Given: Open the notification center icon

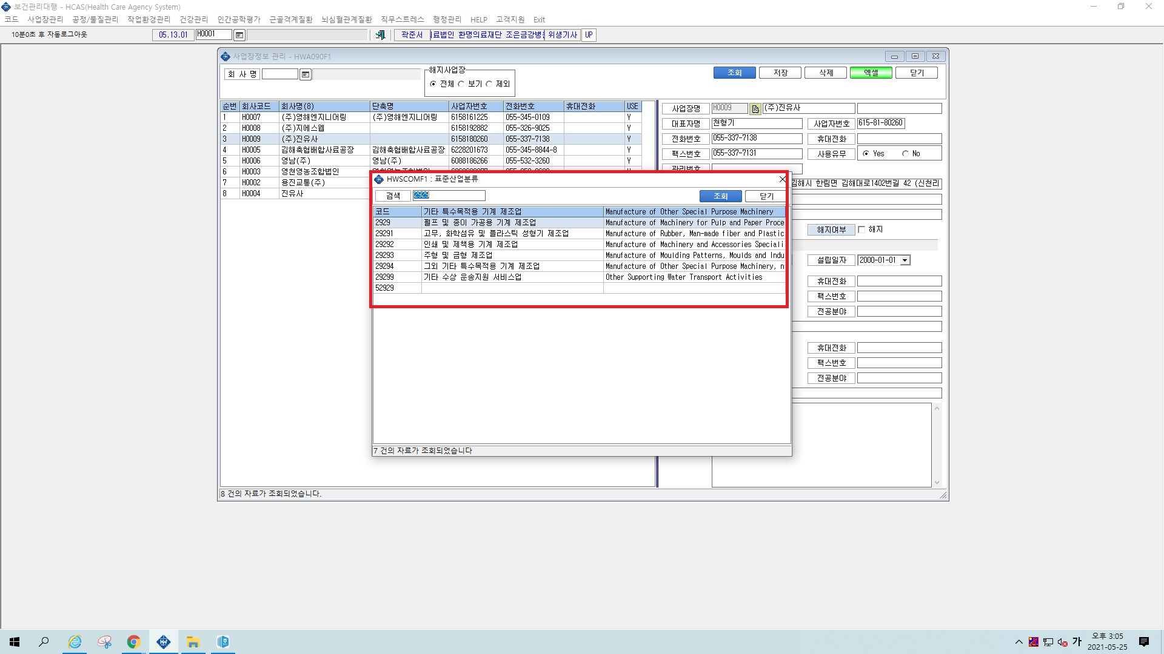Looking at the screenshot, I should click(1144, 642).
